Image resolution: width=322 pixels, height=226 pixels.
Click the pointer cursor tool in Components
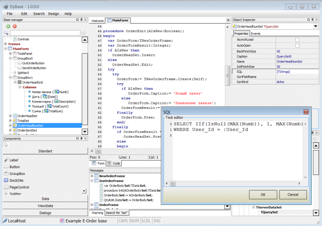6,145
